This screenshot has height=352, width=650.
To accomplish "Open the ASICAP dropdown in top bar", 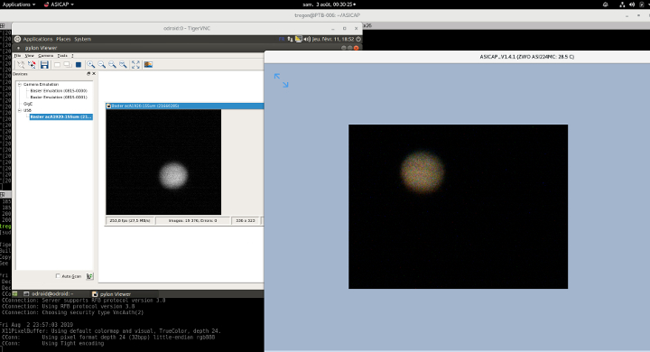I will point(59,5).
